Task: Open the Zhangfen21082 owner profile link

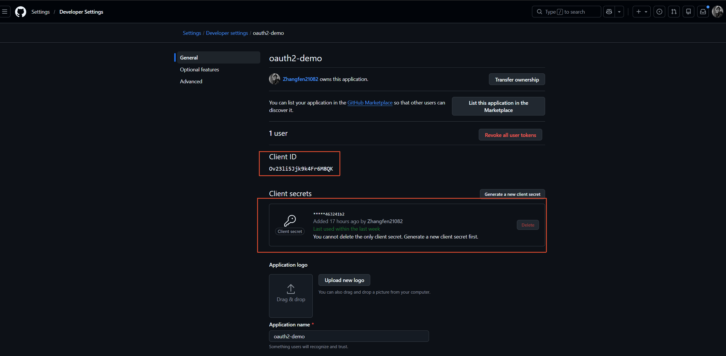Action: [x=300, y=79]
